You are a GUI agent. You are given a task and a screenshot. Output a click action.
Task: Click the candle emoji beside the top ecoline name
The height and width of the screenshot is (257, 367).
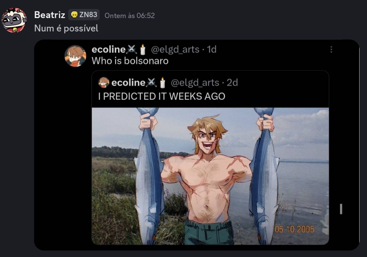point(143,49)
